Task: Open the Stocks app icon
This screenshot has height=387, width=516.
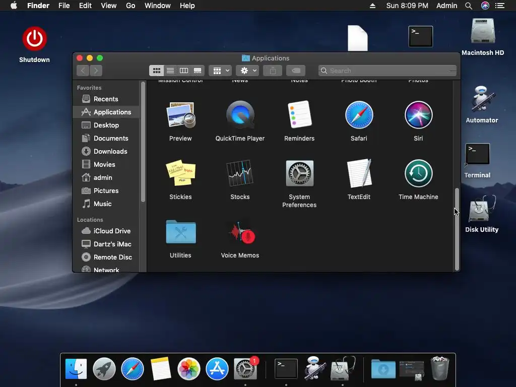Action: point(240,173)
